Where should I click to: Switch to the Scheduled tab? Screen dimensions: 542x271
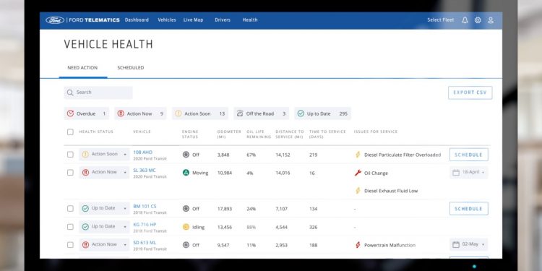tap(130, 68)
